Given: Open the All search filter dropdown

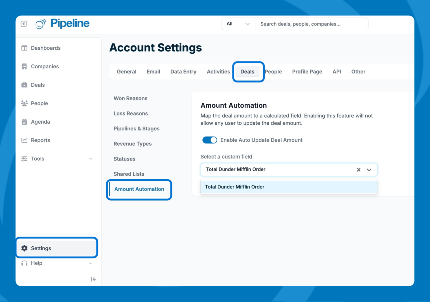Looking at the screenshot, I should tap(238, 24).
